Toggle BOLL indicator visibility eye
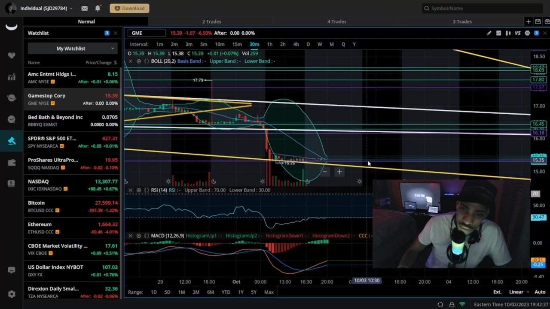This screenshot has width=550, height=309. (x=138, y=61)
